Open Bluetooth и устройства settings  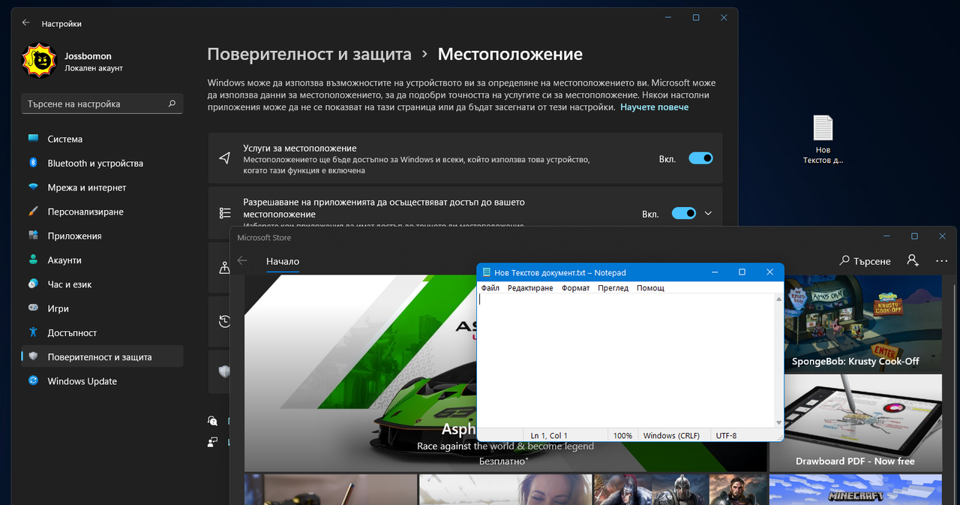(x=102, y=163)
